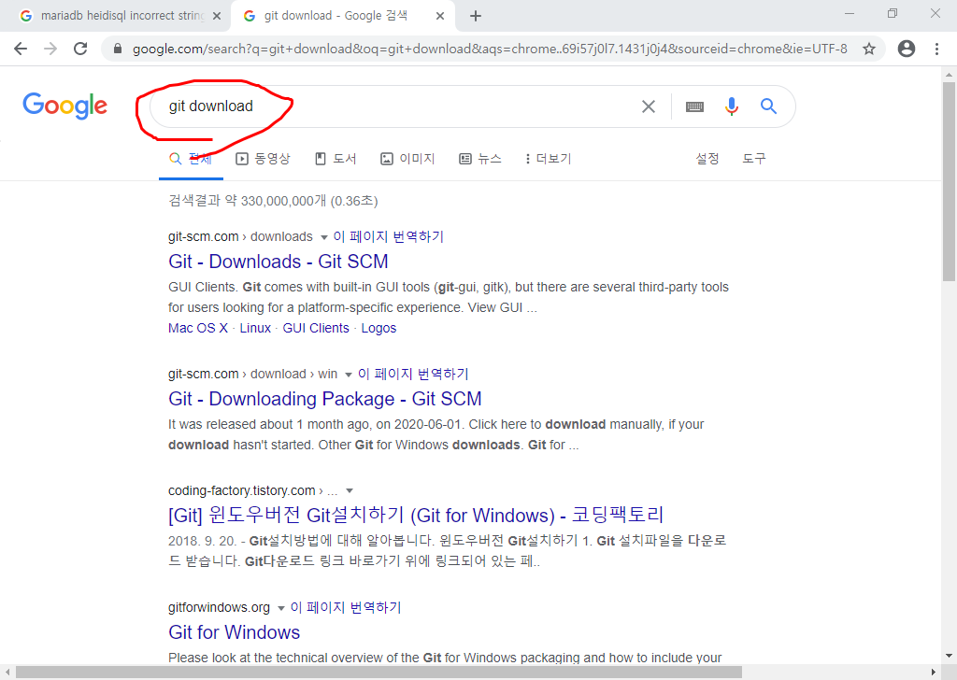Open 설정 search settings
Viewport: 957px width, 680px height.
pos(707,159)
